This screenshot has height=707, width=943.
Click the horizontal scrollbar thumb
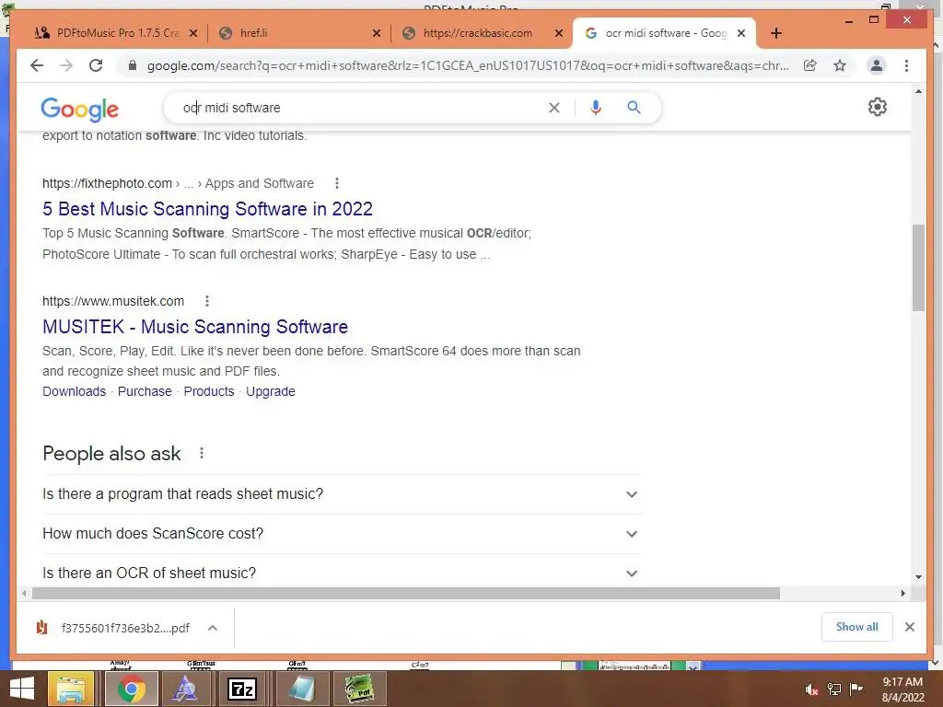point(406,594)
